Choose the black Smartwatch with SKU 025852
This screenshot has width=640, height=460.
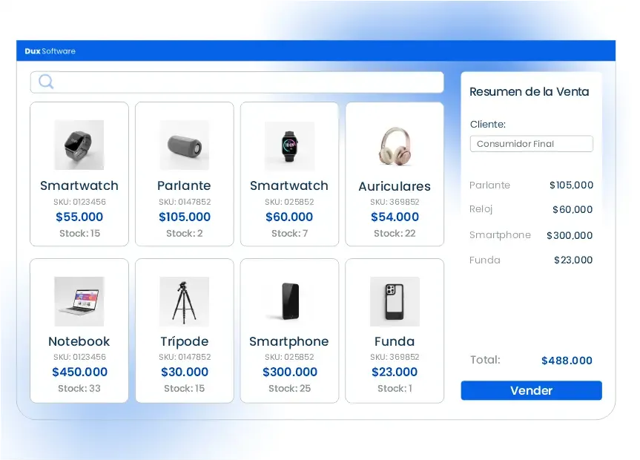coord(289,174)
